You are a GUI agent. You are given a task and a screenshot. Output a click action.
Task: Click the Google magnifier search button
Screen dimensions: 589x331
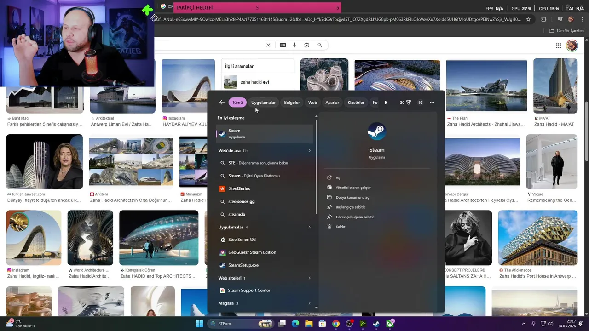pyautogui.click(x=319, y=45)
